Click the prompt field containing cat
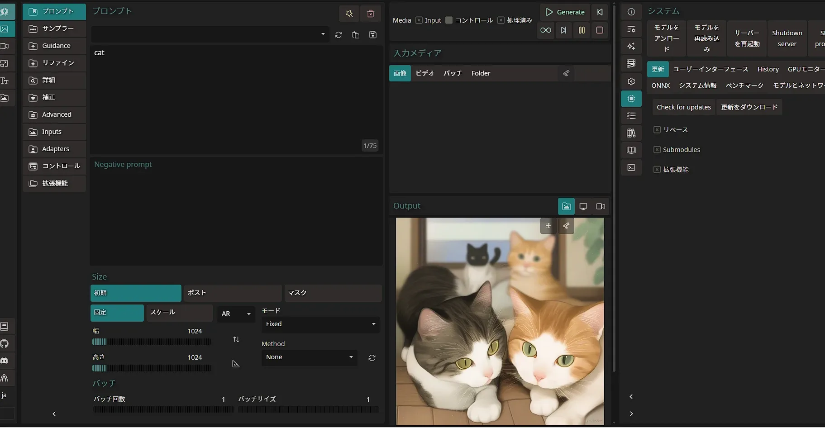Viewport: 825px width, 428px height. (x=236, y=100)
